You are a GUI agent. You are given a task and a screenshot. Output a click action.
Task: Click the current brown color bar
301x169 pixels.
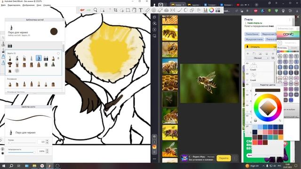268,90
